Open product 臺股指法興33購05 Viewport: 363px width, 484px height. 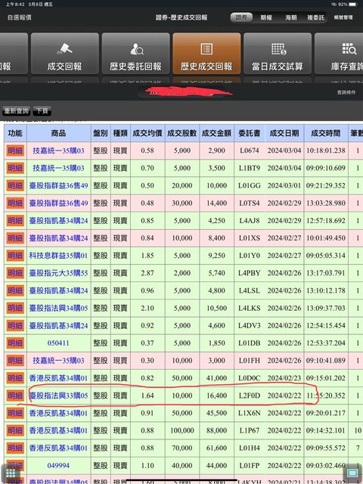59,396
